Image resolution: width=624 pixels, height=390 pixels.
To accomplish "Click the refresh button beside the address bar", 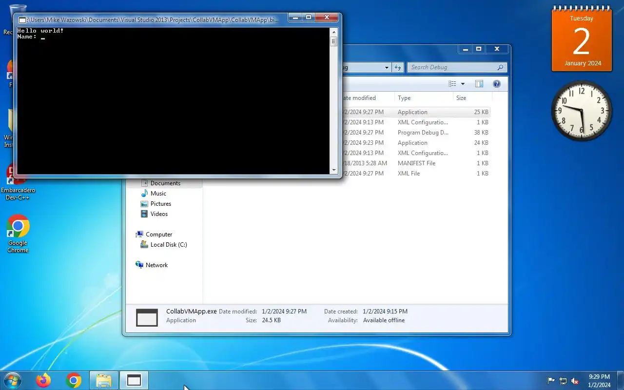I will [x=398, y=67].
